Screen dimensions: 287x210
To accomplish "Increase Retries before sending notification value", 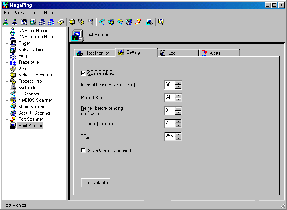I will tap(178, 109).
